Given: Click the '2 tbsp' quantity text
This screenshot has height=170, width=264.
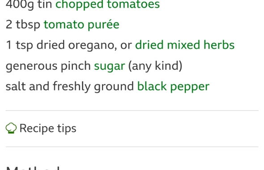Looking at the screenshot, I should click(23, 25).
